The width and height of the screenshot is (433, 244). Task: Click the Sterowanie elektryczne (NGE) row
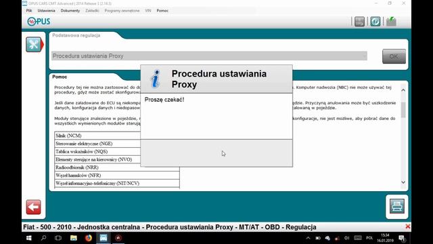click(97, 144)
